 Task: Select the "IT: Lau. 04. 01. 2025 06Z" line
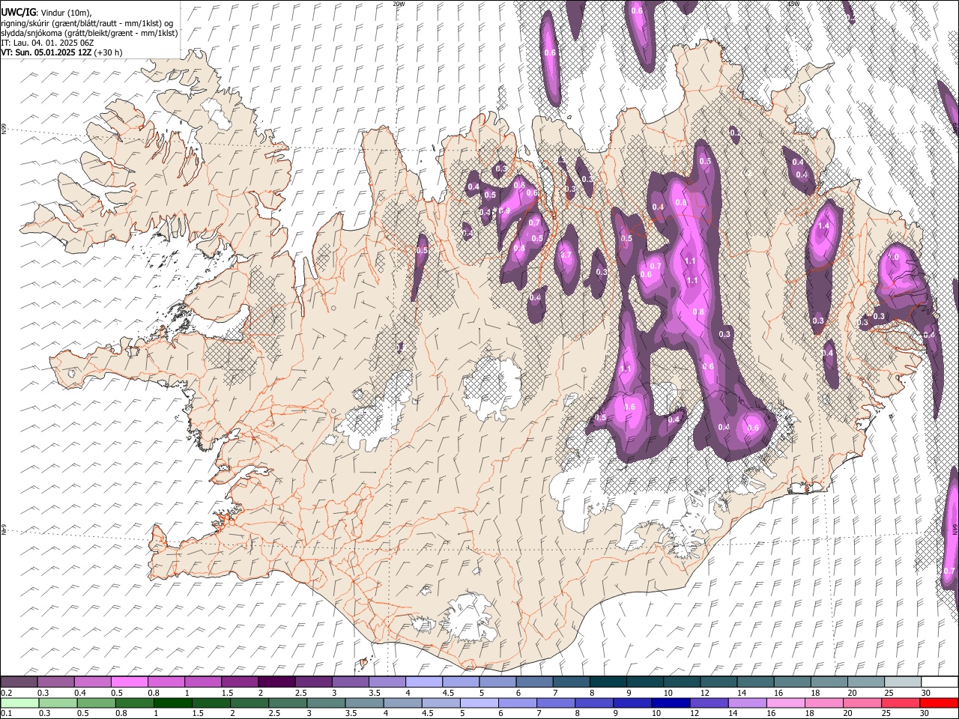pyautogui.click(x=47, y=43)
